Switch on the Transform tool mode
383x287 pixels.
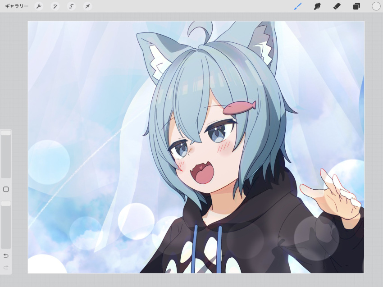[x=87, y=6]
